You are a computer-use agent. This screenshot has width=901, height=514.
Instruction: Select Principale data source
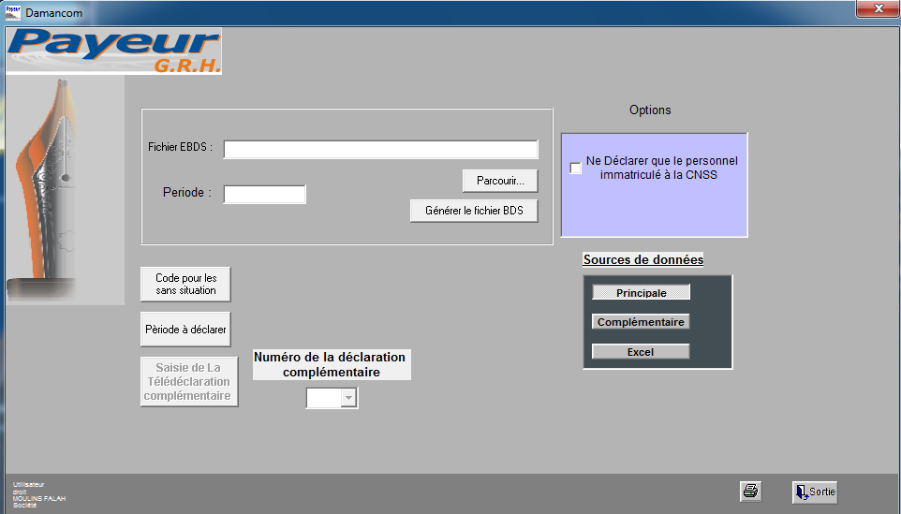[x=641, y=292]
